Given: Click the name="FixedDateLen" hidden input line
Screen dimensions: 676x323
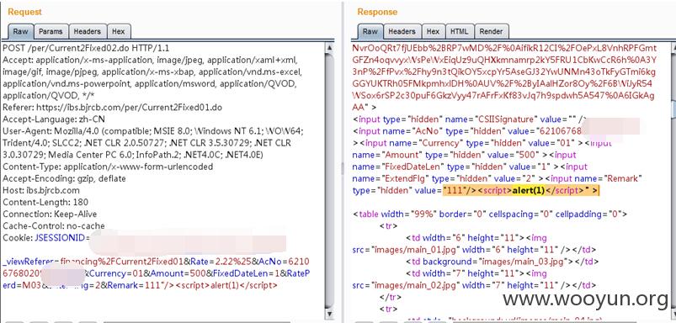Looking at the screenshot, I should click(x=470, y=167).
